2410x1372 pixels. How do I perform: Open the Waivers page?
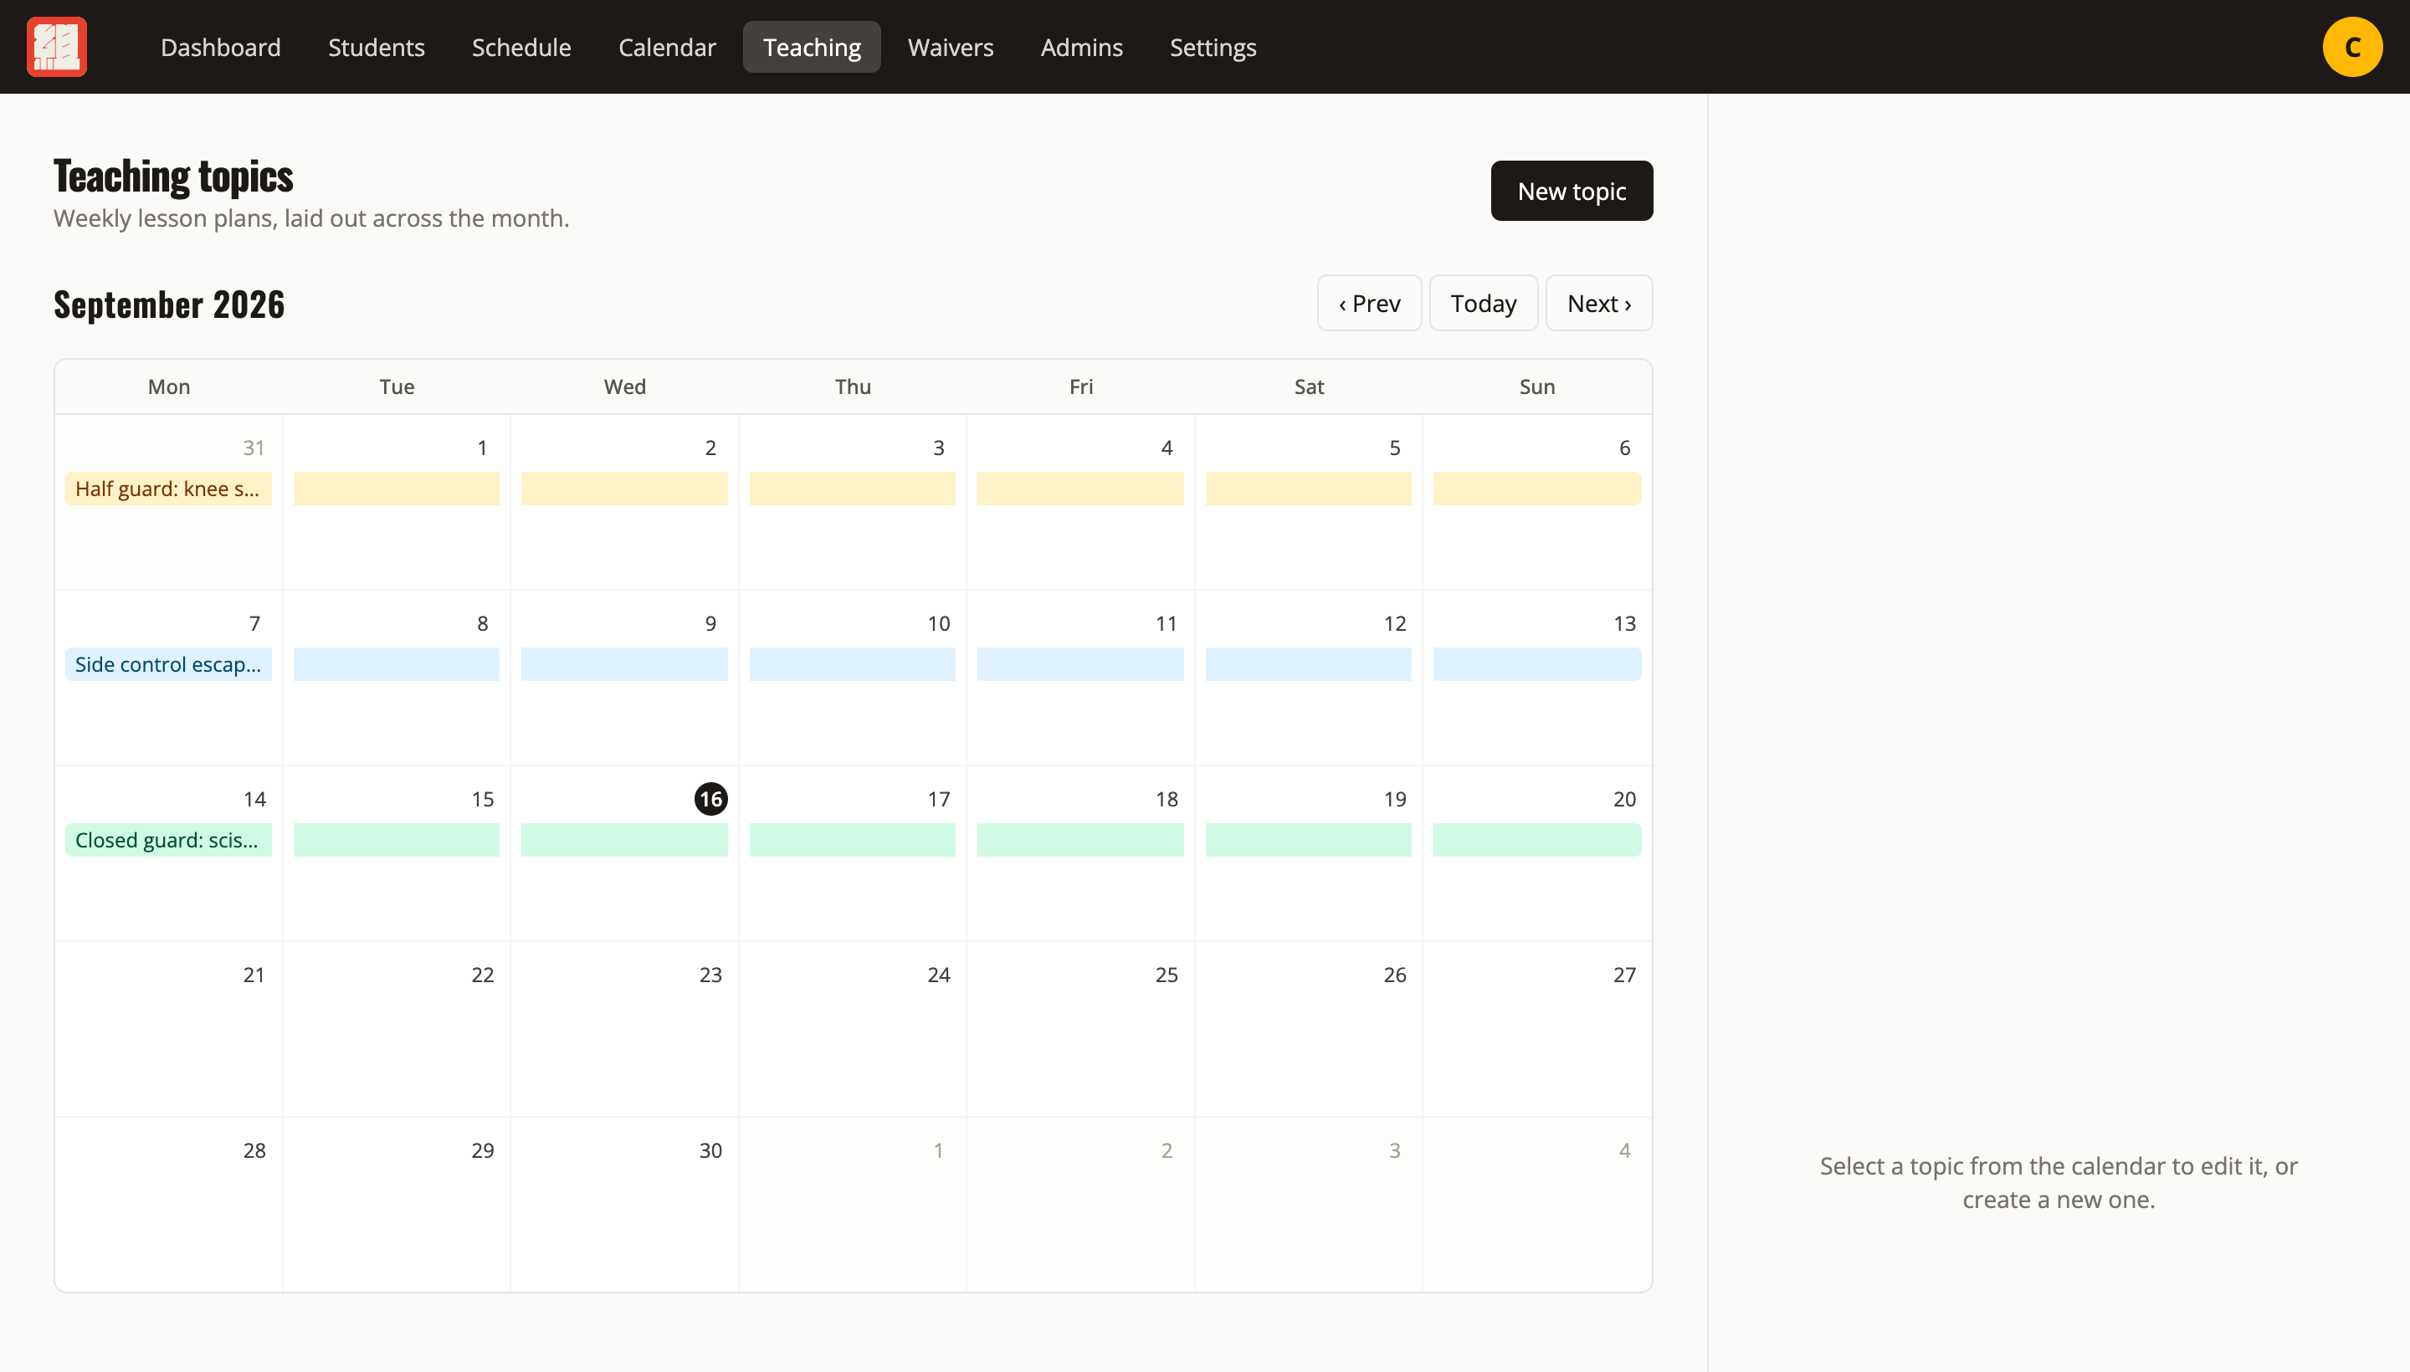(x=950, y=47)
